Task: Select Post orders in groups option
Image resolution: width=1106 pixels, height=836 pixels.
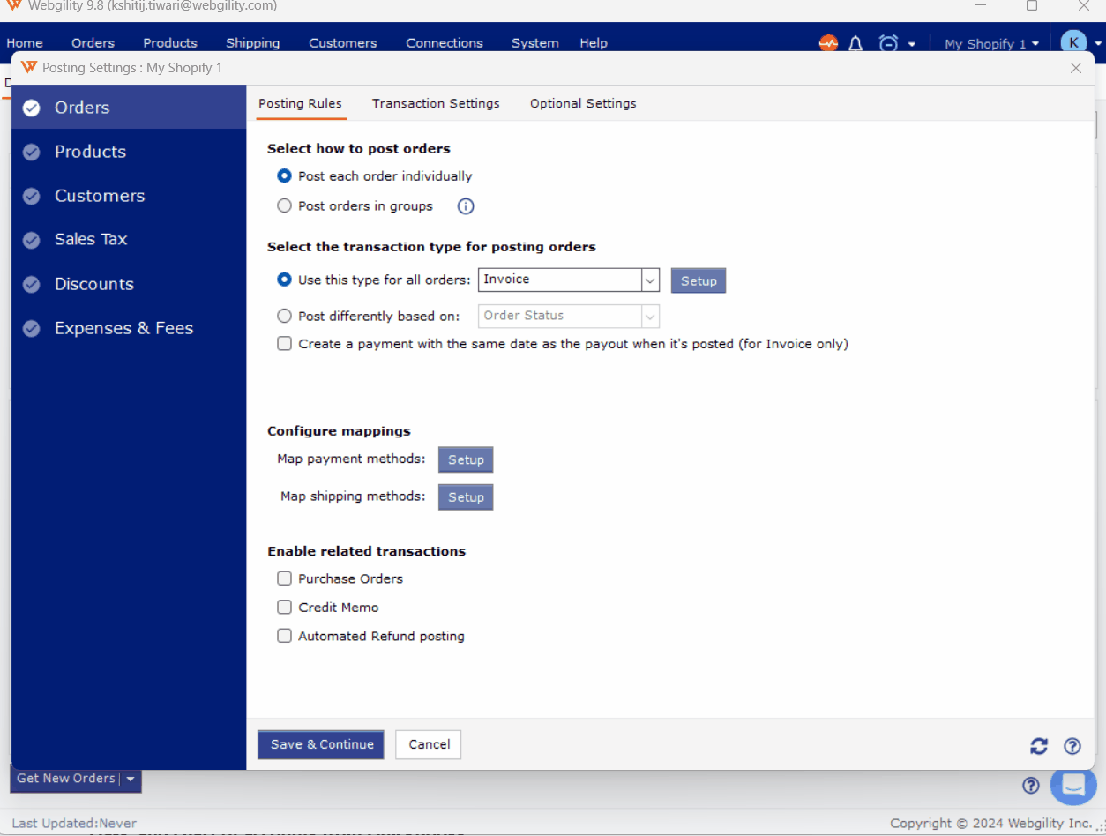Action: [284, 206]
